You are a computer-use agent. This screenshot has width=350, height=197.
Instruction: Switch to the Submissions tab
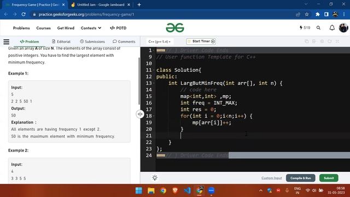pyautogui.click(x=92, y=42)
